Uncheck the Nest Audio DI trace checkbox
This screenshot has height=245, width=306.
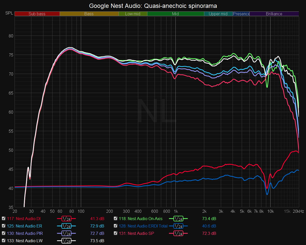[x=4, y=219]
